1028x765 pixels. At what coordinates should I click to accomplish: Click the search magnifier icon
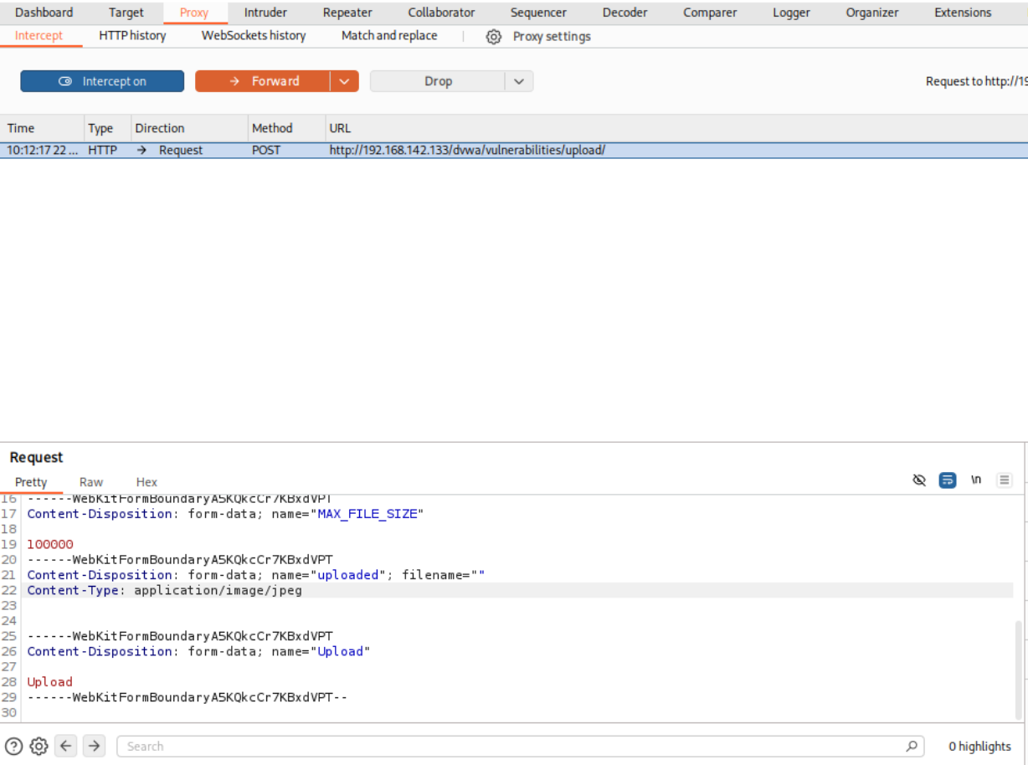[912, 746]
